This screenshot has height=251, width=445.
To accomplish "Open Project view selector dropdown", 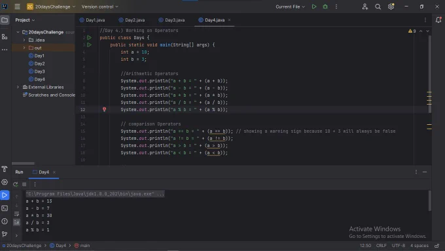I will [x=25, y=20].
